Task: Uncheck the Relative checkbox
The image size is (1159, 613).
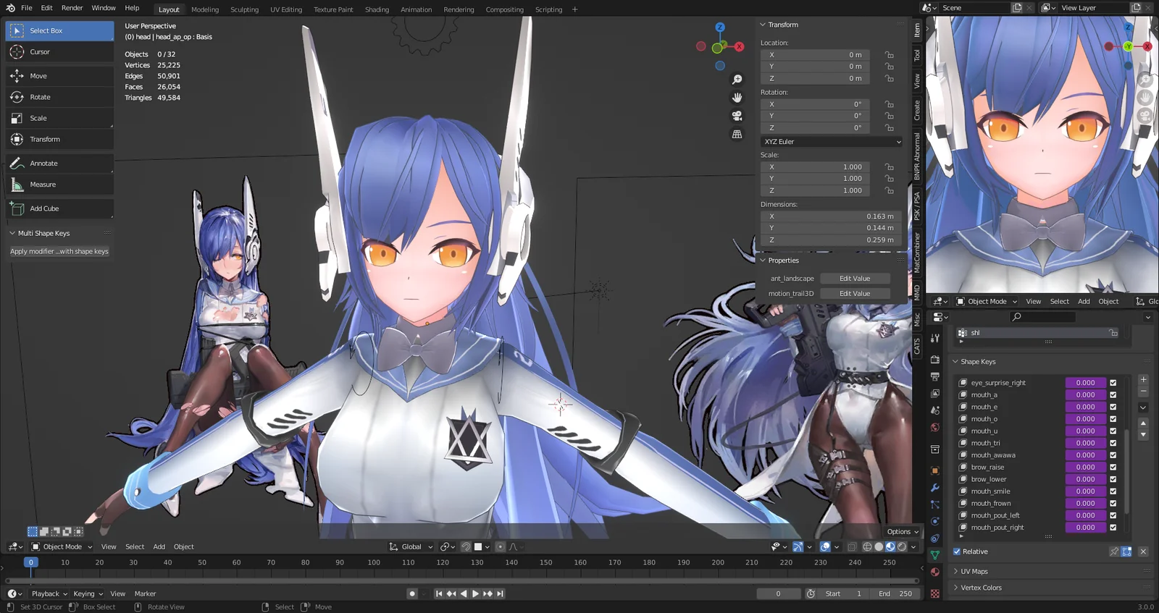Action: 957,551
